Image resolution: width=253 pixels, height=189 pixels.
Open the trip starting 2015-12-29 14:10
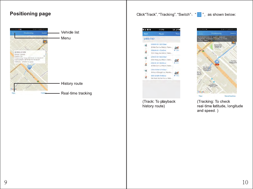(x=159, y=69)
